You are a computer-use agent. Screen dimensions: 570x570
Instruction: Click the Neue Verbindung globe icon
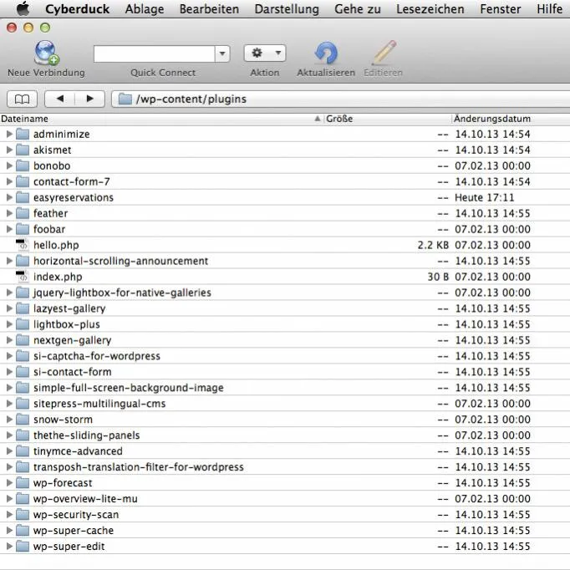(46, 53)
